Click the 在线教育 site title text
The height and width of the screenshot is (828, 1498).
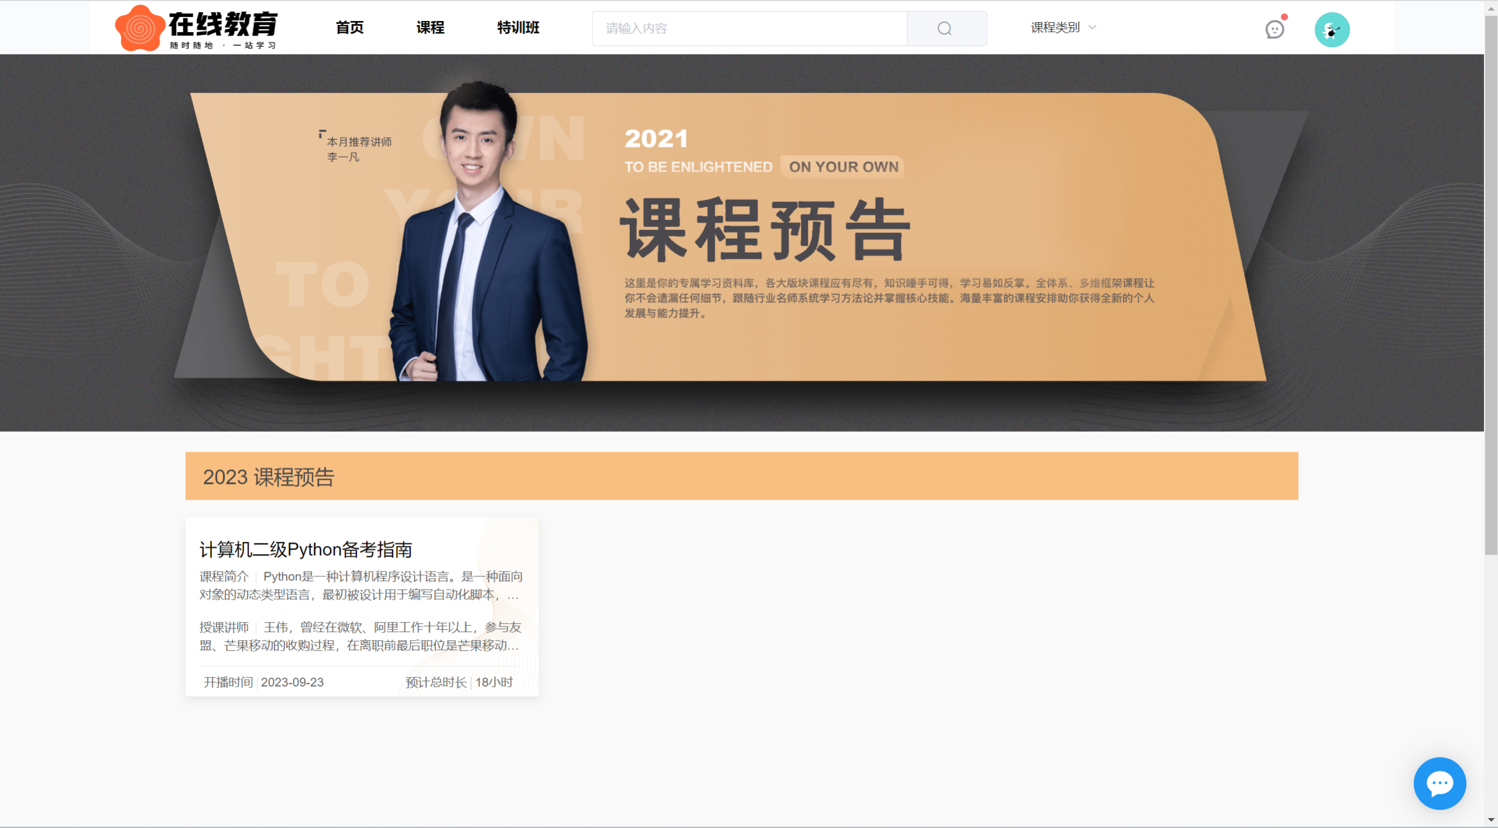tap(224, 25)
